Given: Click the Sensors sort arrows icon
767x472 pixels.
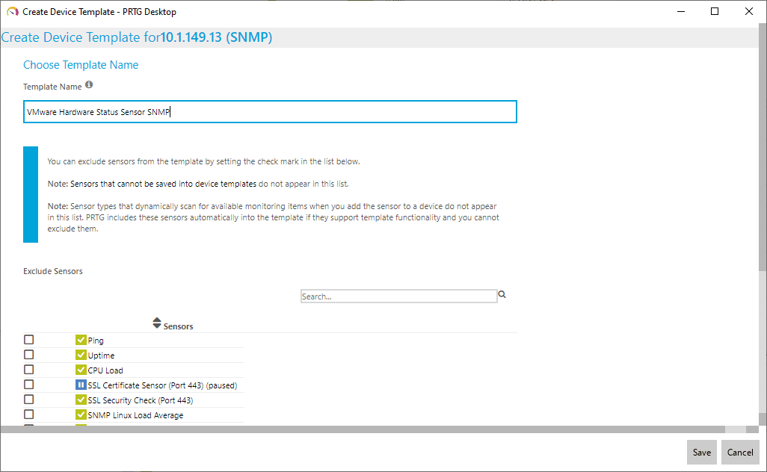Looking at the screenshot, I should pos(156,323).
